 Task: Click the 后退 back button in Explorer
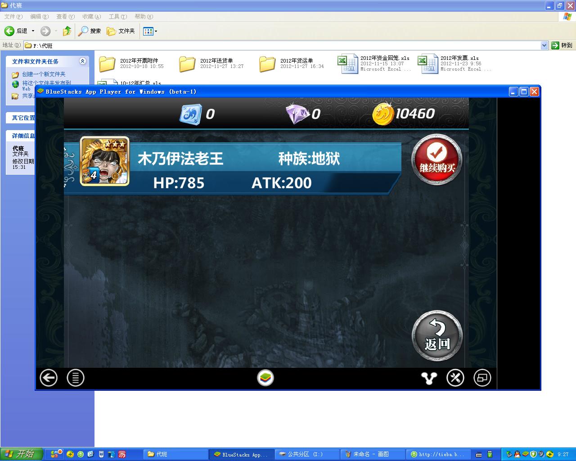click(16, 31)
